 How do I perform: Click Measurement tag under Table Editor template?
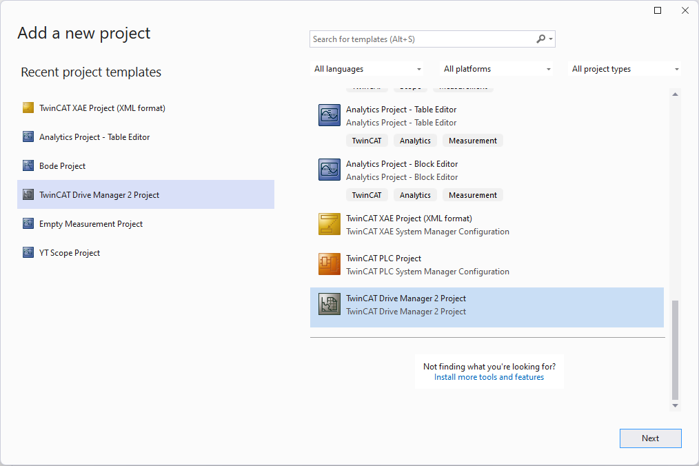click(472, 141)
